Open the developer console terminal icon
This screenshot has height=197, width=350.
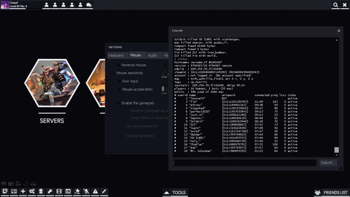pos(68,191)
